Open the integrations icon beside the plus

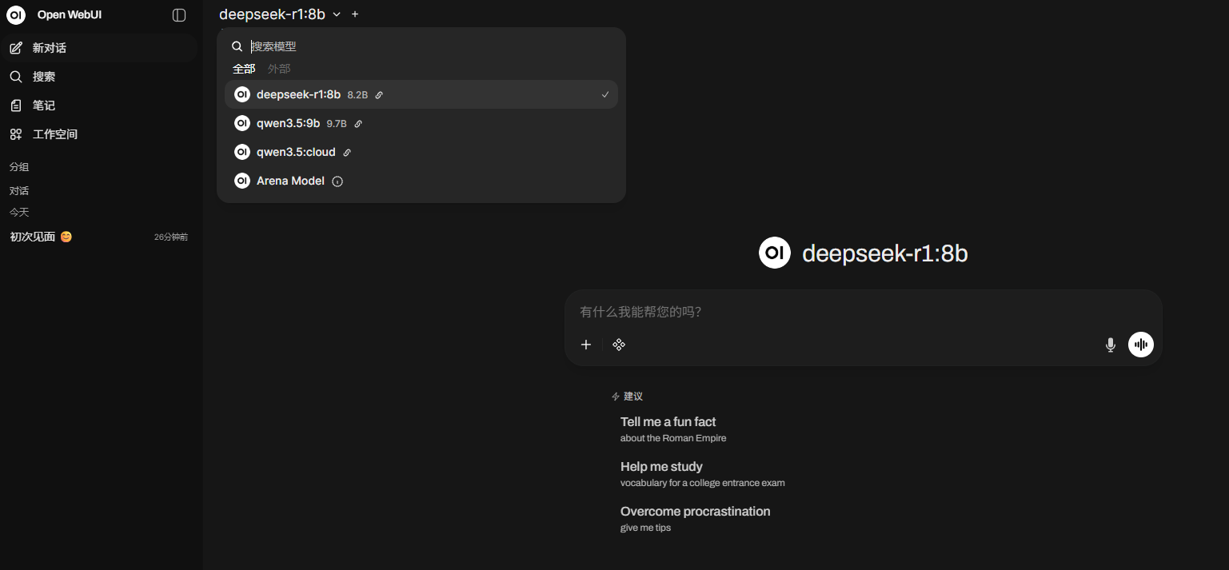619,345
